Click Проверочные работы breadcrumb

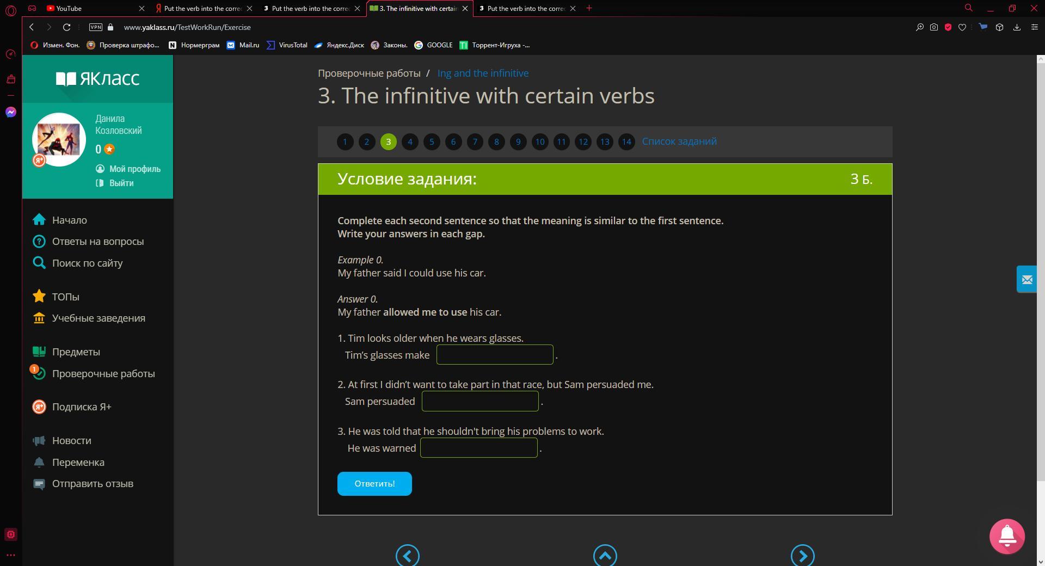click(x=369, y=73)
